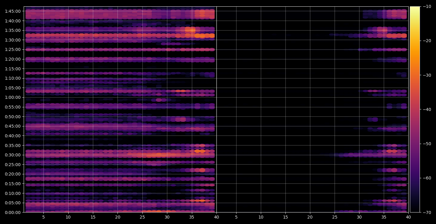Select the 1:35:00 time label

click(13, 30)
